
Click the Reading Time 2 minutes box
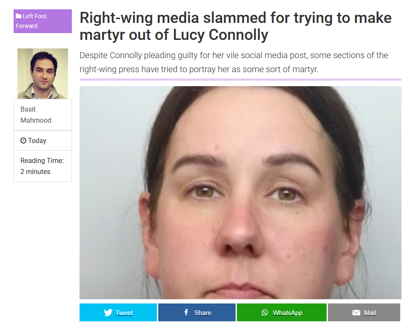[x=43, y=166]
